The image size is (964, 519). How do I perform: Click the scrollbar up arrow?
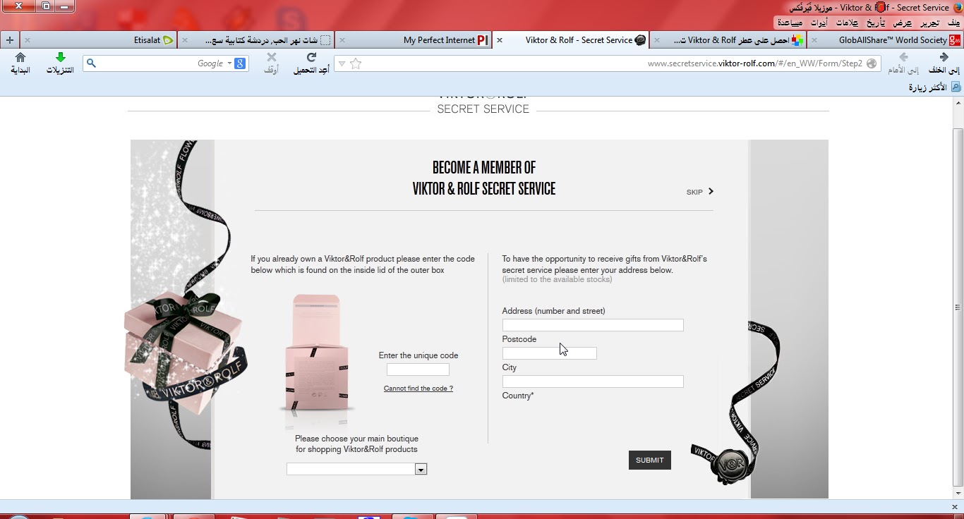click(x=958, y=103)
